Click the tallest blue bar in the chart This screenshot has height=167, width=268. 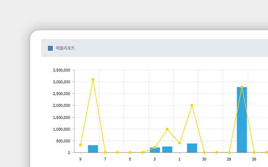pos(242,120)
